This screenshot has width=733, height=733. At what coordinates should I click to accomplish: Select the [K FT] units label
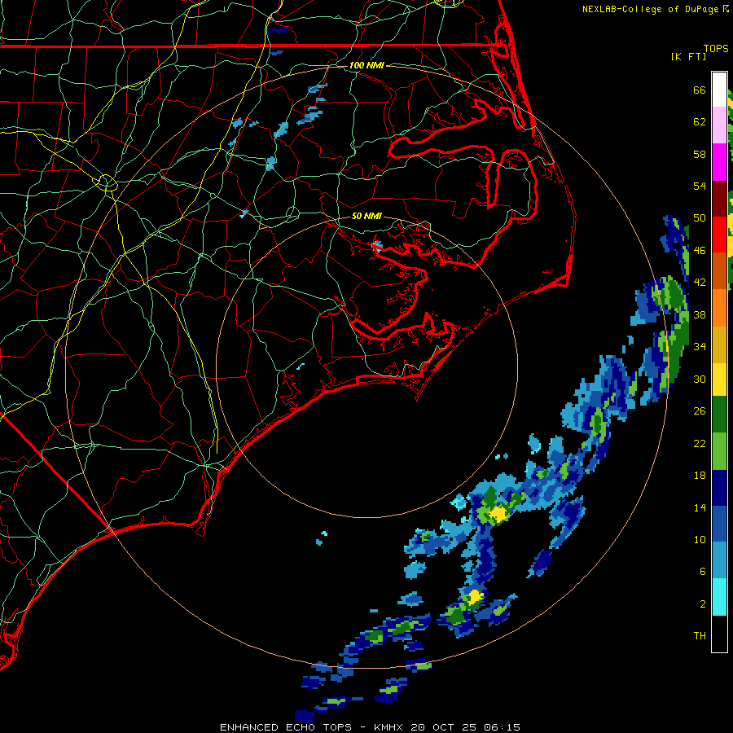(x=688, y=56)
